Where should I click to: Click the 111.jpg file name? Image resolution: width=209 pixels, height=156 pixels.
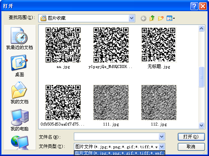click(x=111, y=124)
